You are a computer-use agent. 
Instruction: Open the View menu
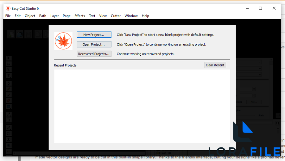click(103, 16)
